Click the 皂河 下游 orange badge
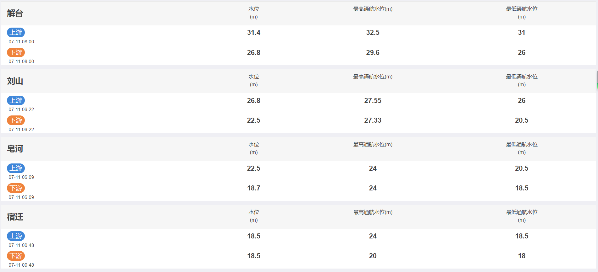The height and width of the screenshot is (272, 598). click(x=16, y=188)
